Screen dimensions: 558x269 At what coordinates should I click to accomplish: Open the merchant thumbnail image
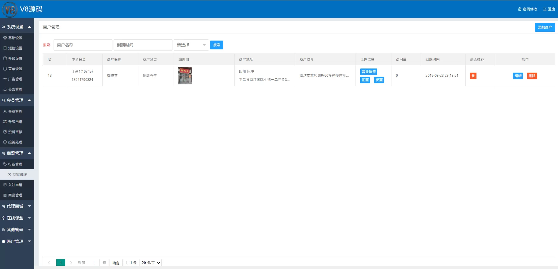click(185, 76)
